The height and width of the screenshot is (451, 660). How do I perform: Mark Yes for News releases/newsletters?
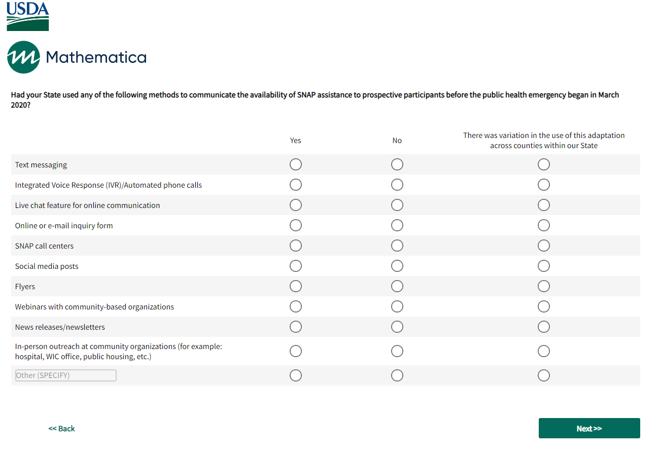click(x=296, y=327)
